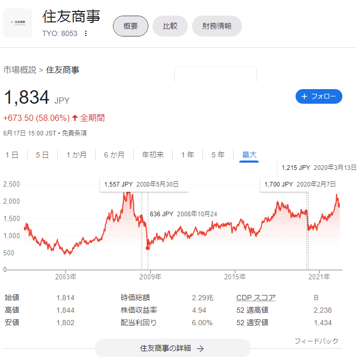Click the 安値 value 1,802
358x357 pixels.
point(65,323)
